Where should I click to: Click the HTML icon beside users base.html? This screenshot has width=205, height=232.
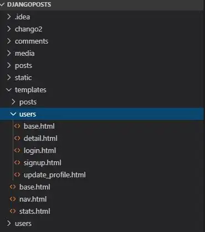coord(17,126)
